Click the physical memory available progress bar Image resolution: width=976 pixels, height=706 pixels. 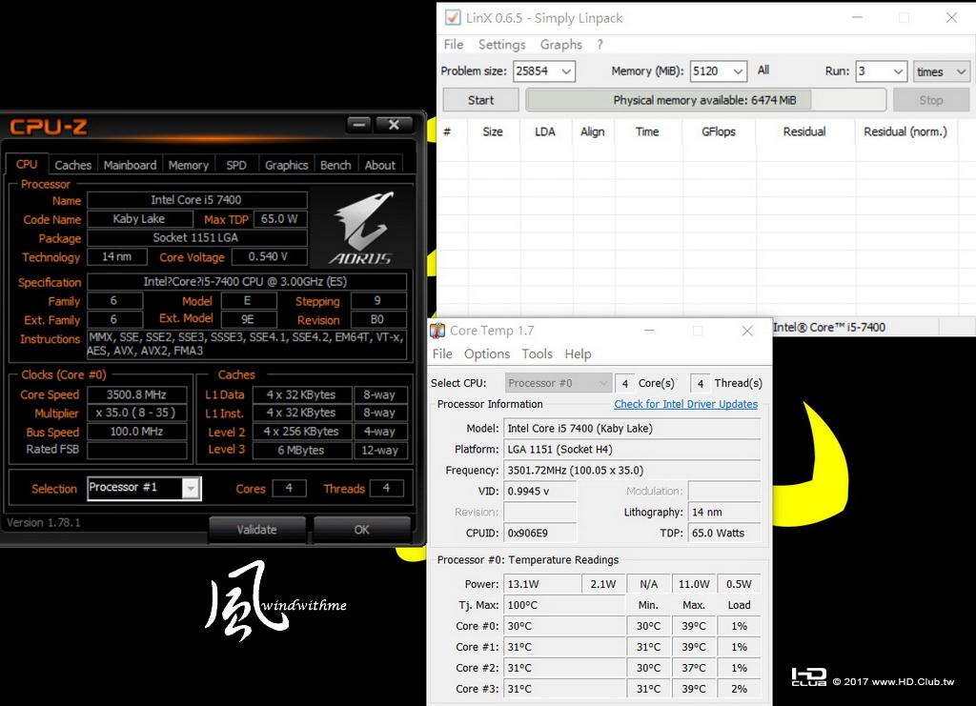pos(706,100)
